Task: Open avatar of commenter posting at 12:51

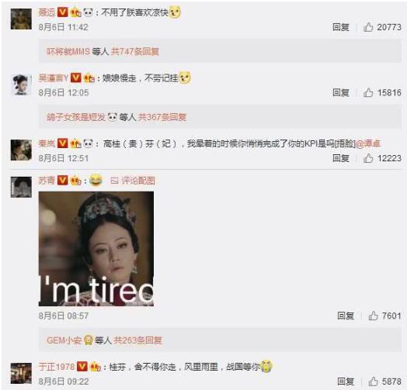Action: (21, 150)
